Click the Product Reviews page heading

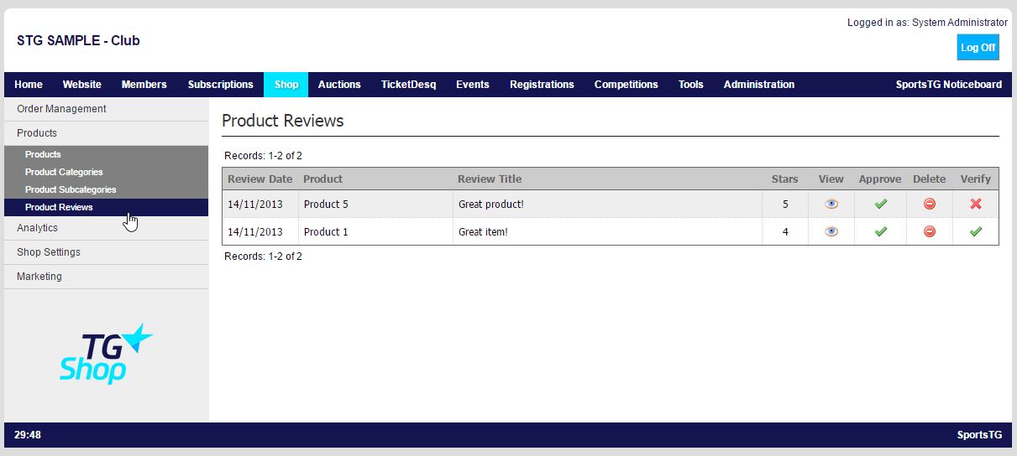pos(283,121)
